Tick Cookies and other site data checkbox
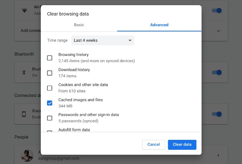The width and height of the screenshot is (242, 164). [49, 88]
